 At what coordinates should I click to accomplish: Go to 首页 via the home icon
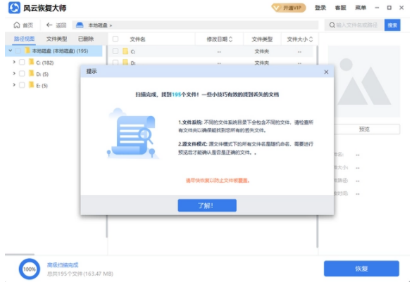[x=17, y=25]
